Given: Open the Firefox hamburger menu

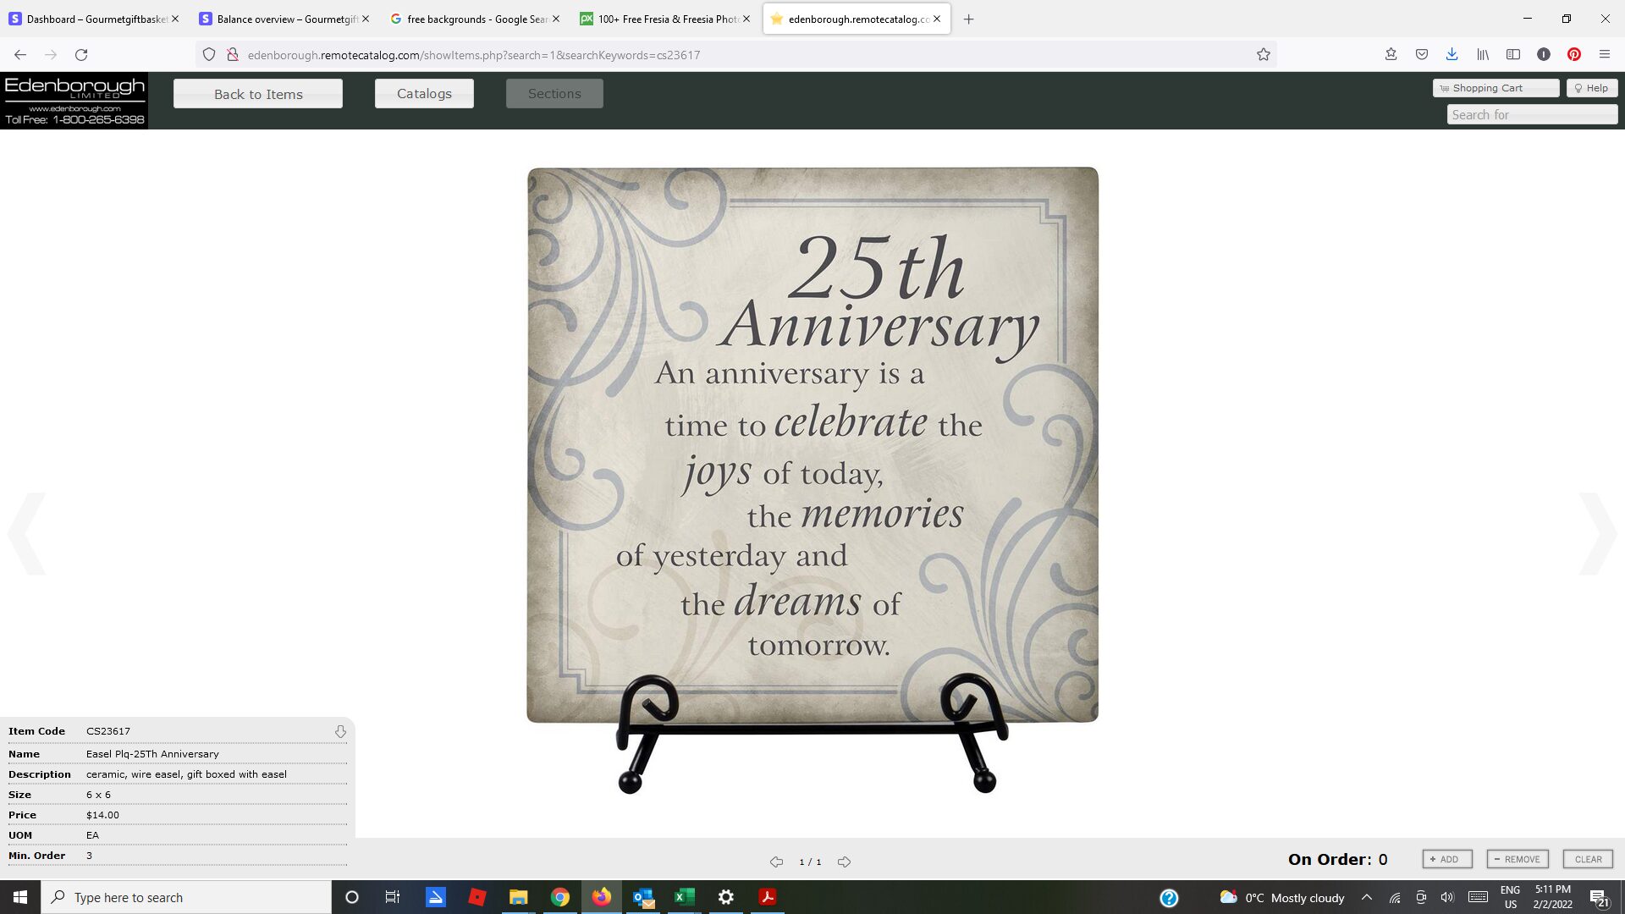Looking at the screenshot, I should [x=1604, y=54].
